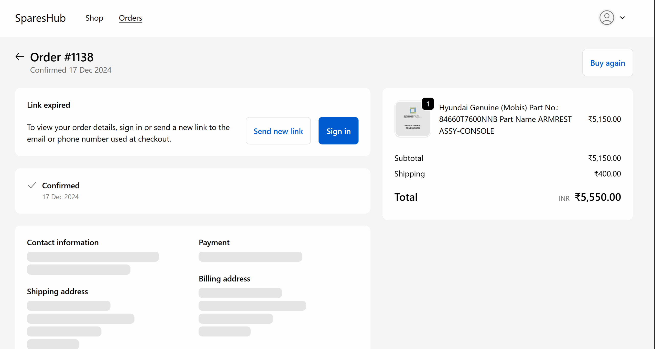Click the Hyundai Genuine part name text
Screen dimensions: 655x349
(x=505, y=119)
